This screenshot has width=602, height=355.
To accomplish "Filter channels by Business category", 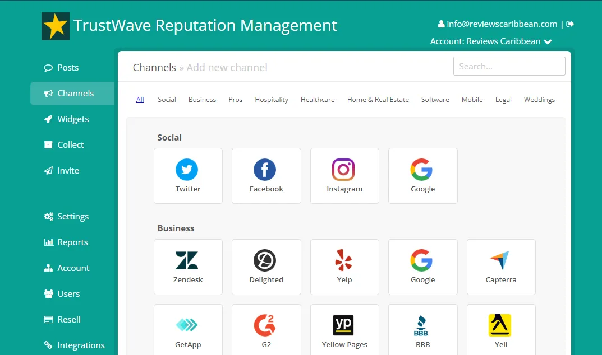I will pos(203,100).
